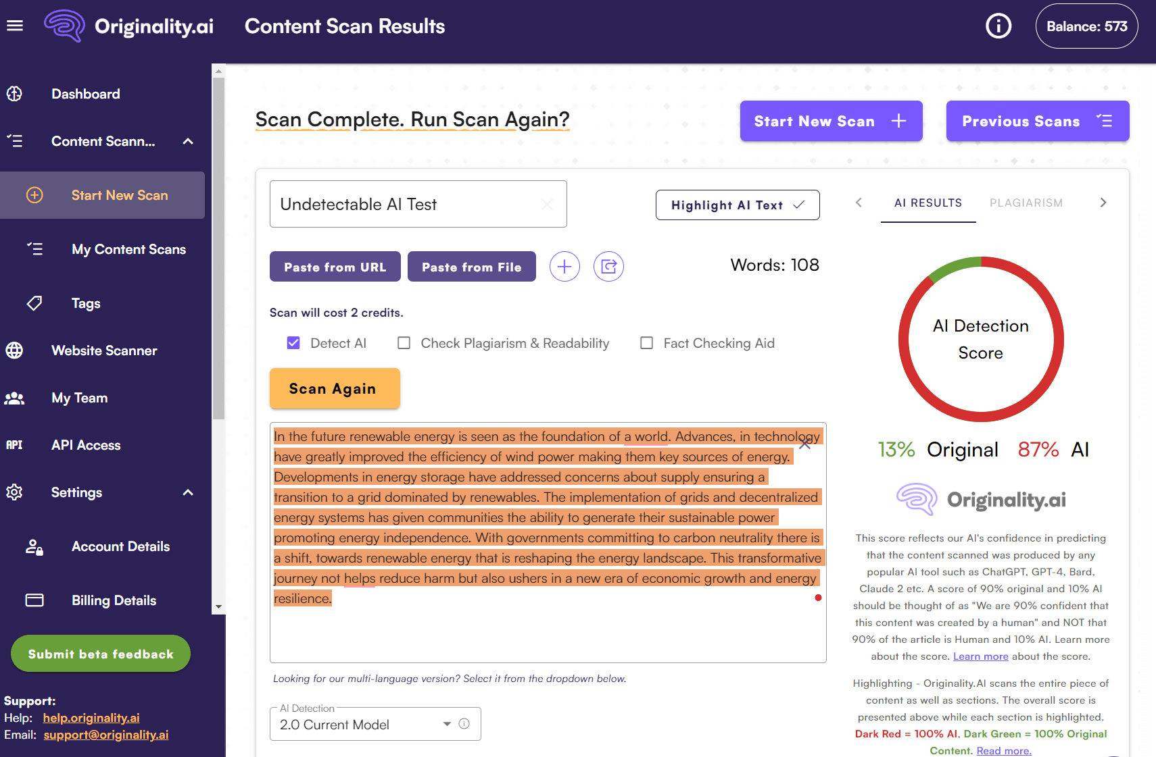Click the circular plus icon beside Paste from File

pyautogui.click(x=564, y=267)
